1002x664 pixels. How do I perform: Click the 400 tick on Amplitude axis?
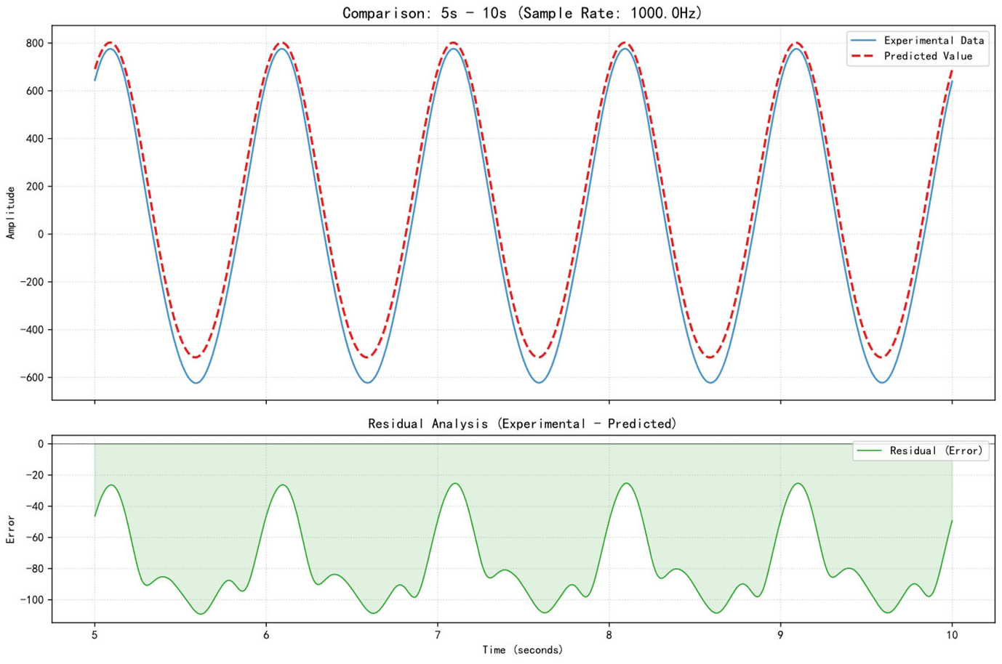tap(33, 139)
